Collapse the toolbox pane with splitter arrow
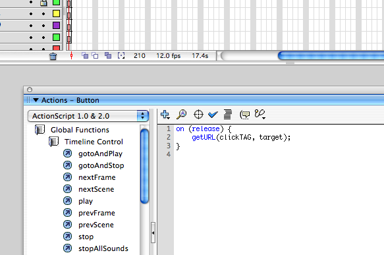 click(x=153, y=233)
